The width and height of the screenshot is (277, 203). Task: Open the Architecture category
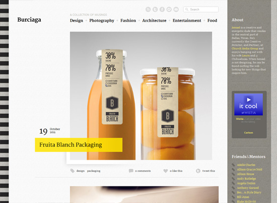155,21
